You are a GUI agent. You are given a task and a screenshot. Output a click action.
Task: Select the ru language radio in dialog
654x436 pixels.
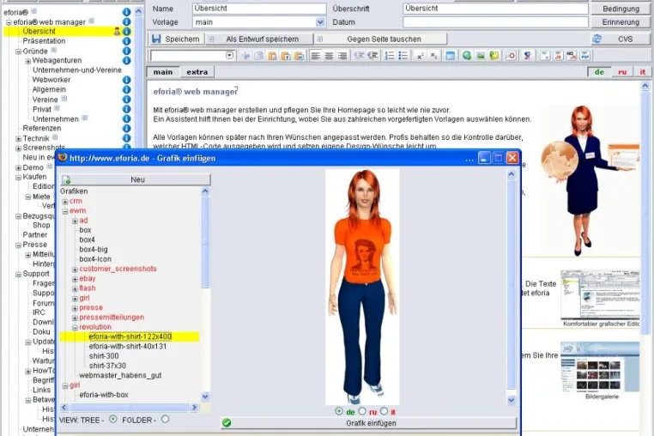pos(362,411)
